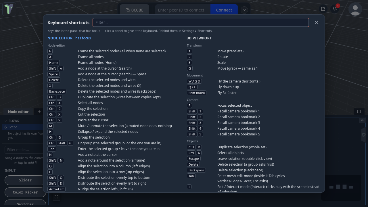Screen dimensions: 368x207
Task: Click 'Leave isolation (double-click view)' text
Action: click(245, 159)
